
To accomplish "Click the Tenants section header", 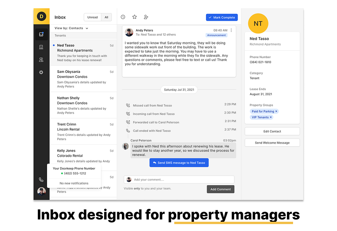I will coord(83,35).
